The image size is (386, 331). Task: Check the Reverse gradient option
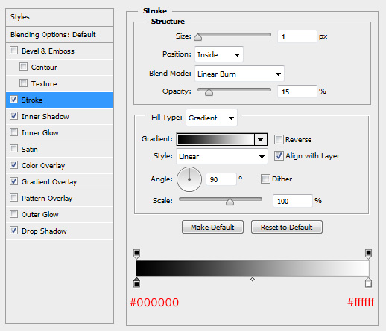coord(279,139)
